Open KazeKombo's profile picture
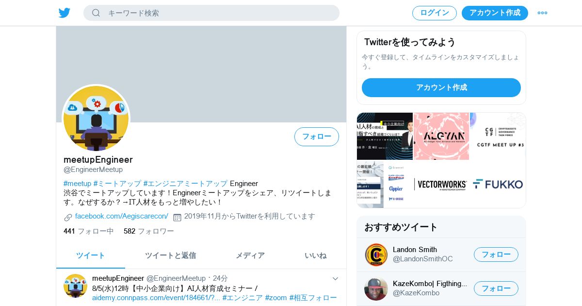The height and width of the screenshot is (306, 582). pyautogui.click(x=376, y=289)
